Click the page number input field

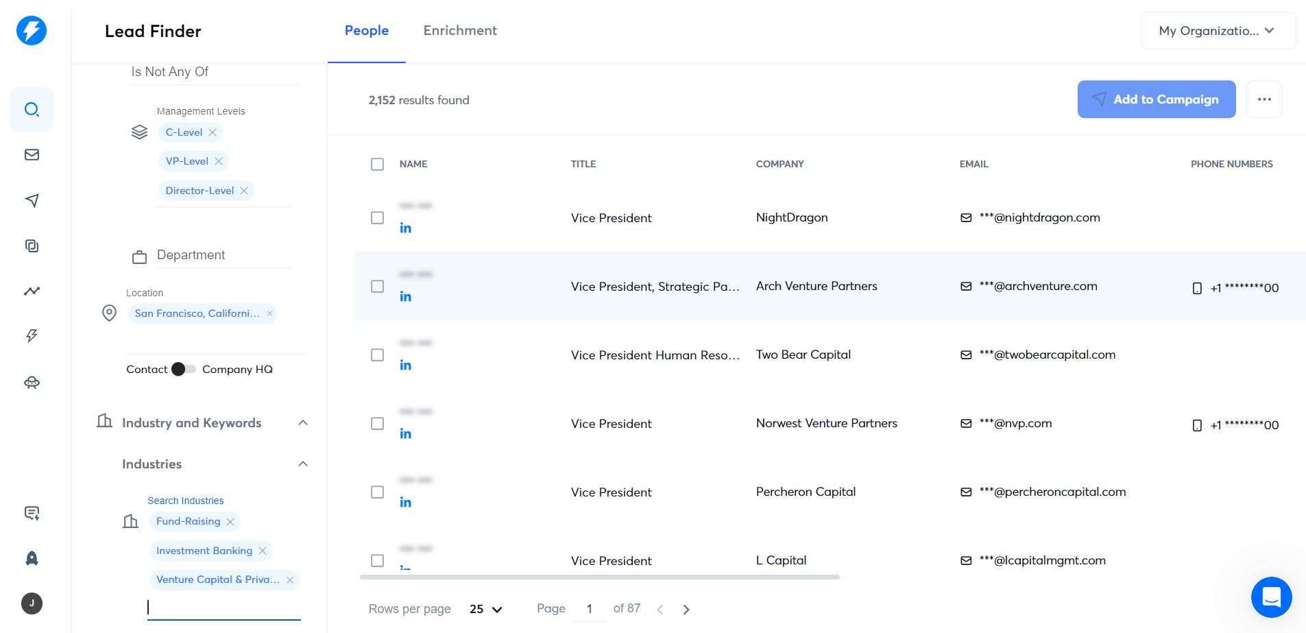click(x=589, y=609)
